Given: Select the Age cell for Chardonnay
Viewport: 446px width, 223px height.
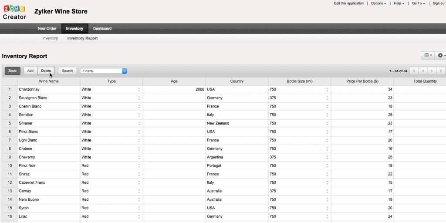Looking at the screenshot, I should (174, 89).
